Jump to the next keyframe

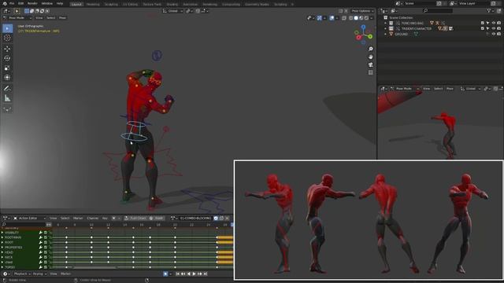click(199, 274)
